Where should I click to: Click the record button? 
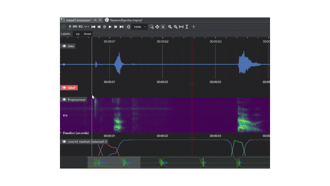[104, 27]
